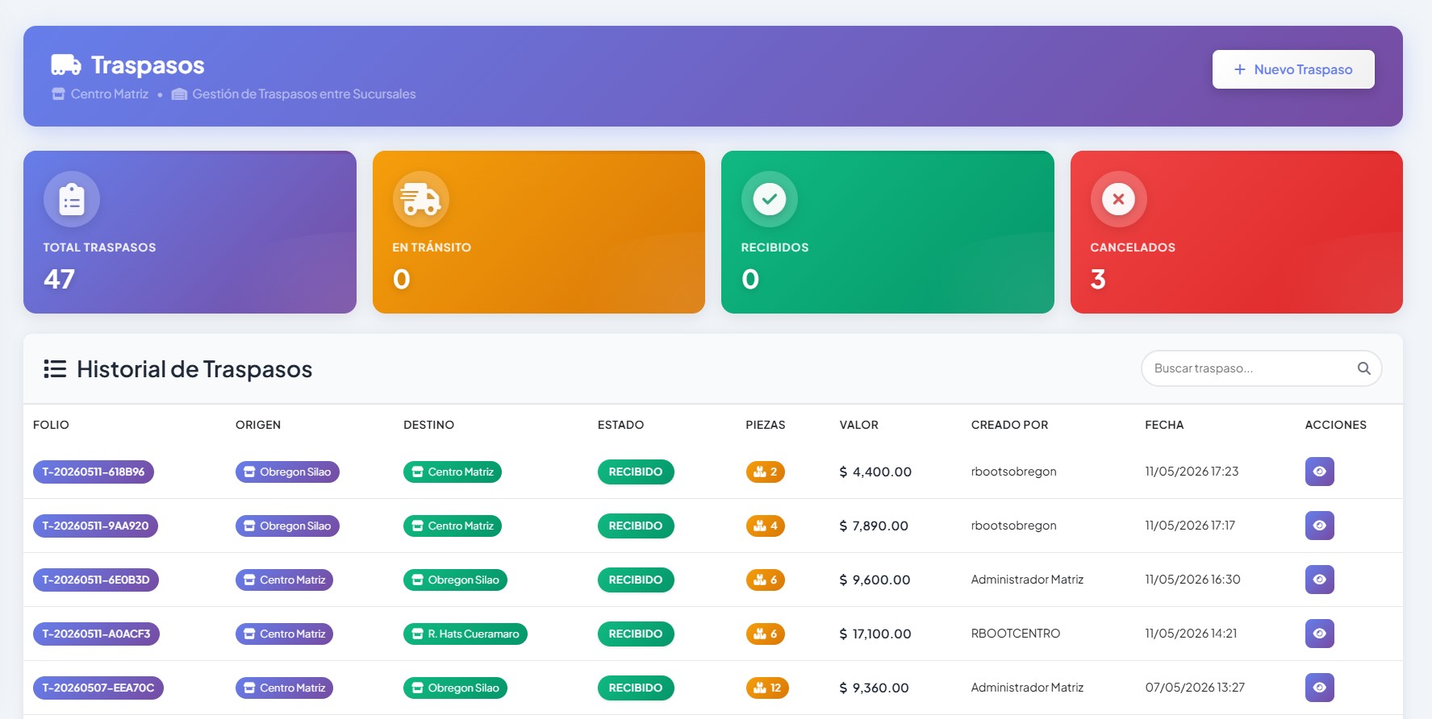
Task: Click the truck icon beside Traspasos title
Action: click(65, 64)
